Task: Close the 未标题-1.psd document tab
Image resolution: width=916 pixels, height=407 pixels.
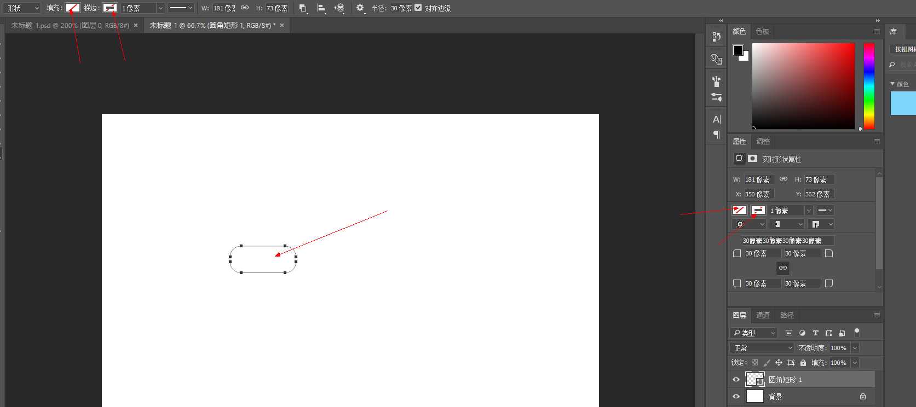Action: click(136, 25)
